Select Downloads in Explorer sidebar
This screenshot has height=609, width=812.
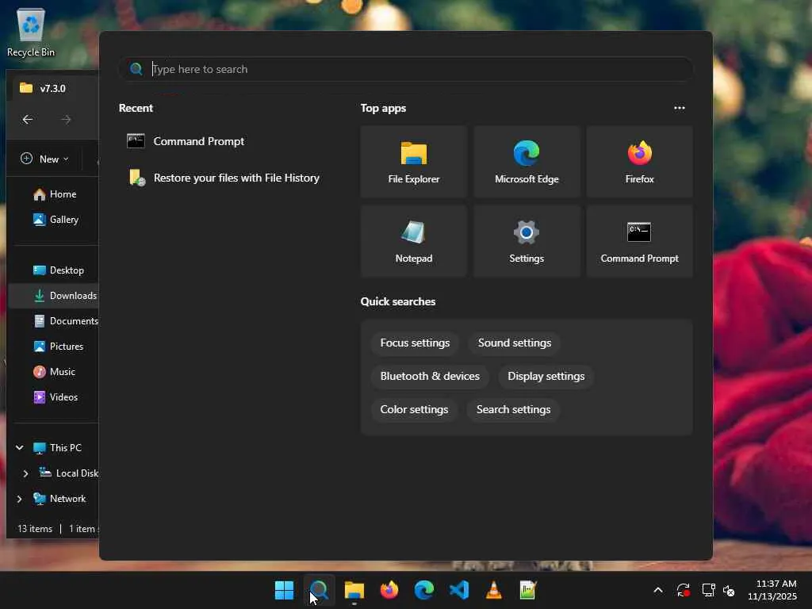tap(54, 296)
